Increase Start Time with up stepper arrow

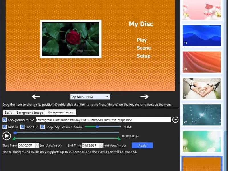[x=37, y=144]
